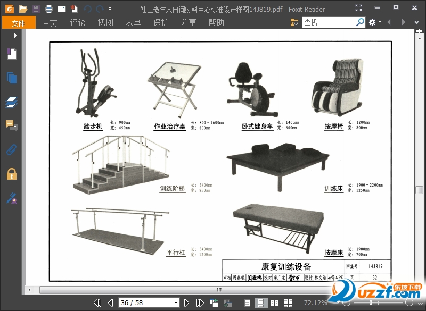Open the security lock panel
The height and width of the screenshot is (311, 426).
[12, 174]
